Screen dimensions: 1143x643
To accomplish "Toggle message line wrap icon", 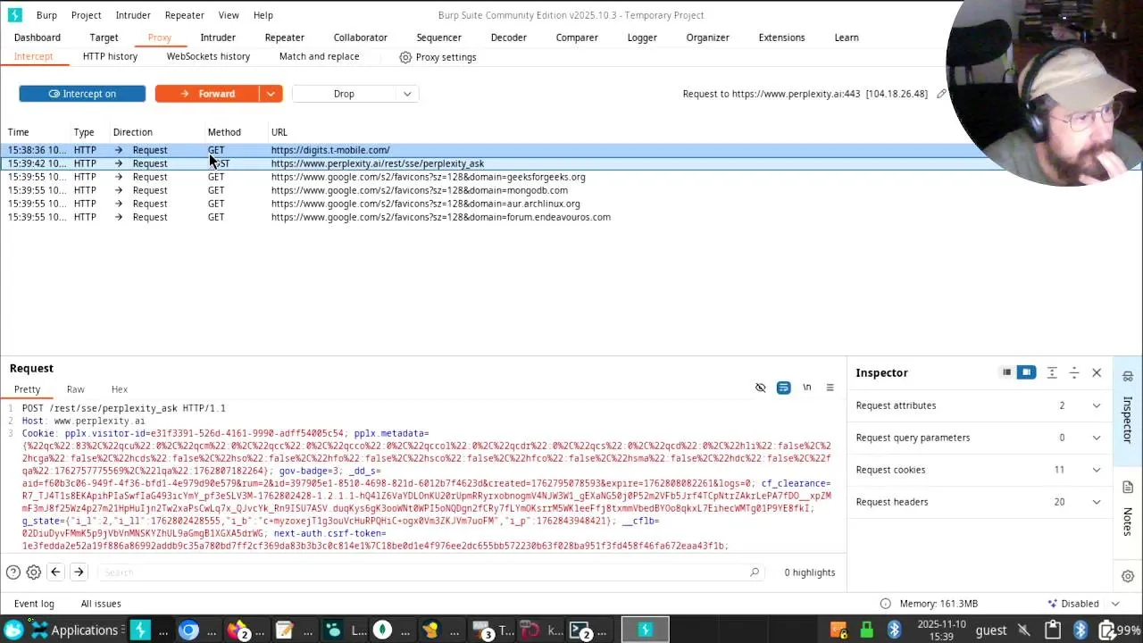I will [783, 388].
